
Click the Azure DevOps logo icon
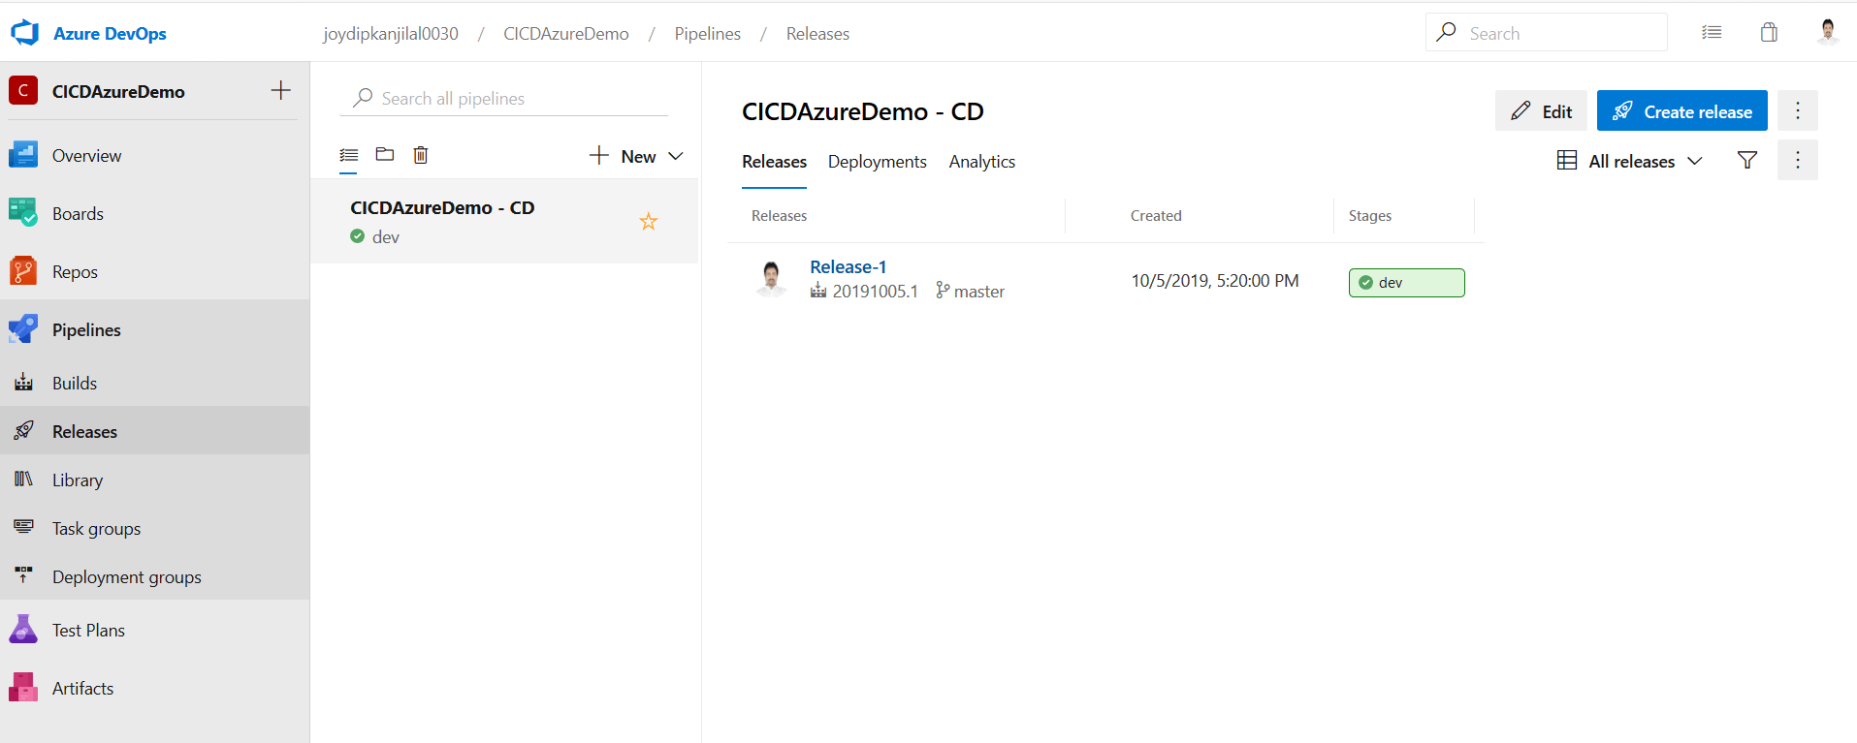coord(24,33)
